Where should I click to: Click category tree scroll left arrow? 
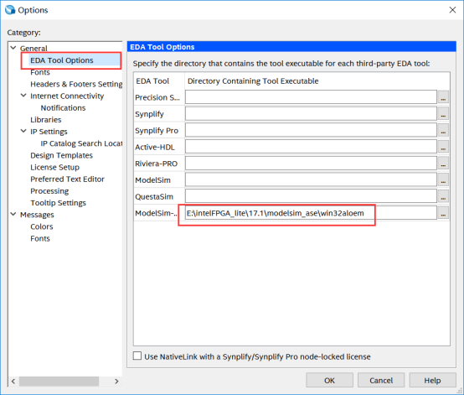(13, 381)
